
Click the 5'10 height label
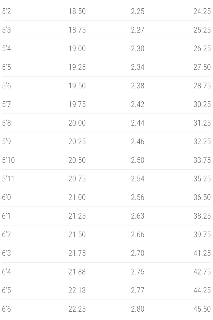8,160
